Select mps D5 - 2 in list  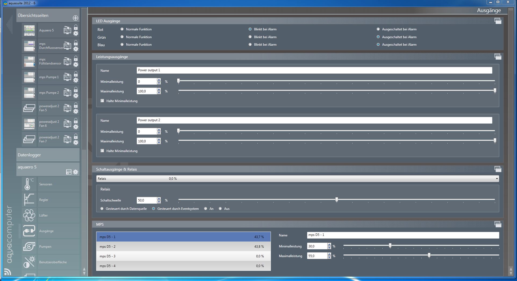[x=183, y=247]
